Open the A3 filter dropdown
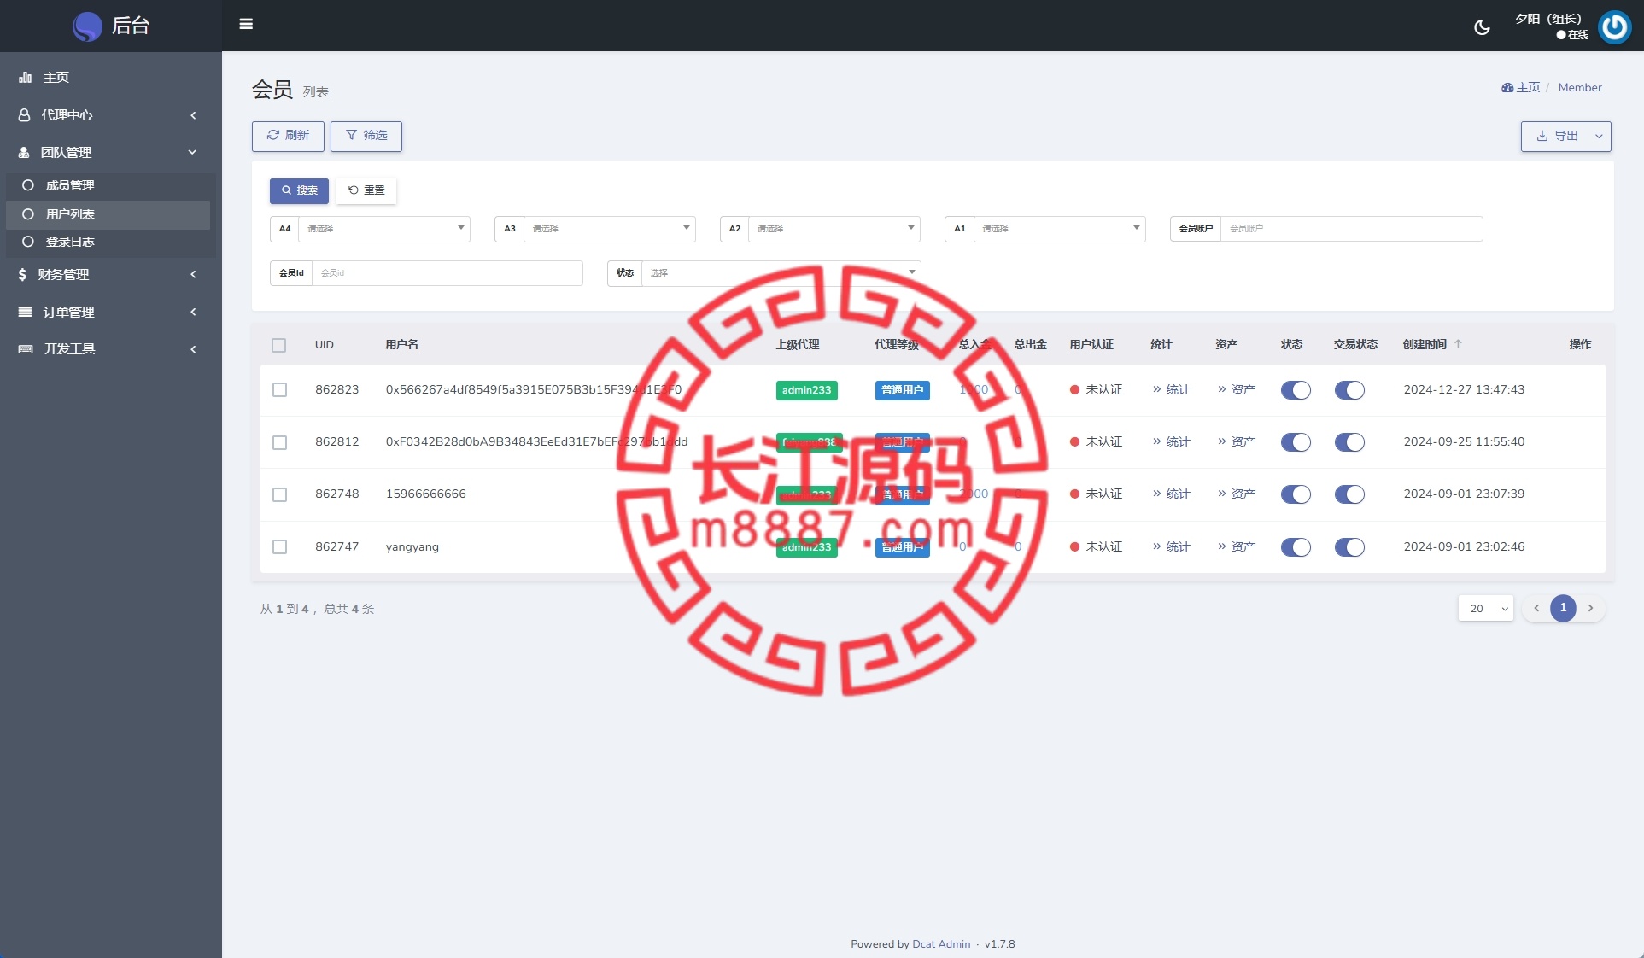 coord(610,229)
